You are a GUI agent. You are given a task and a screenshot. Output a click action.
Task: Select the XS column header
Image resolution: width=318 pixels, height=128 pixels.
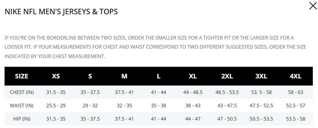tap(56, 76)
